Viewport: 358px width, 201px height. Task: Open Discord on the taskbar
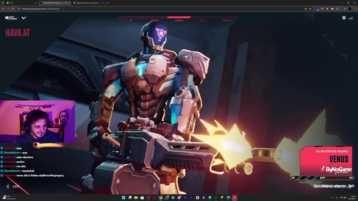[179, 198]
